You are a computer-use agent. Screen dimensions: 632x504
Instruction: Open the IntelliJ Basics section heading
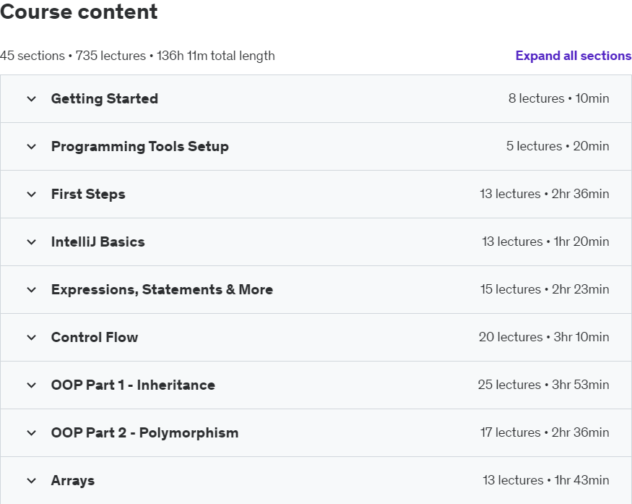click(x=98, y=242)
